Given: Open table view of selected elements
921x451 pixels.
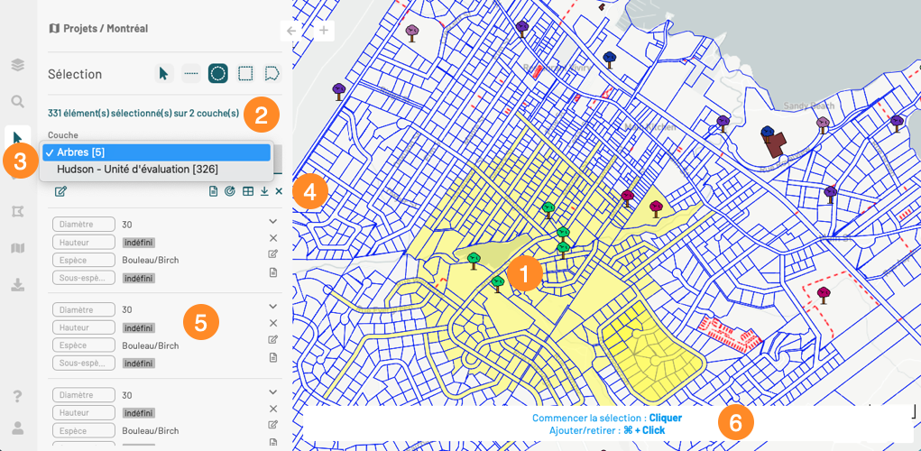Looking at the screenshot, I should [x=247, y=191].
